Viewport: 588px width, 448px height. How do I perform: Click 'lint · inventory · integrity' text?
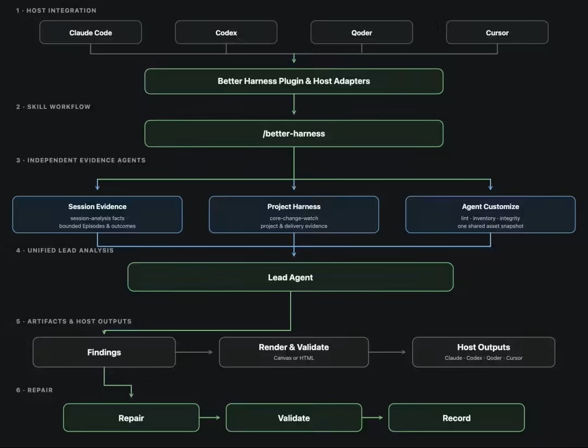click(x=491, y=218)
